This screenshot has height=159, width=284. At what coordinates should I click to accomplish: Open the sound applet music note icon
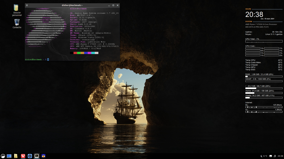[275, 156]
